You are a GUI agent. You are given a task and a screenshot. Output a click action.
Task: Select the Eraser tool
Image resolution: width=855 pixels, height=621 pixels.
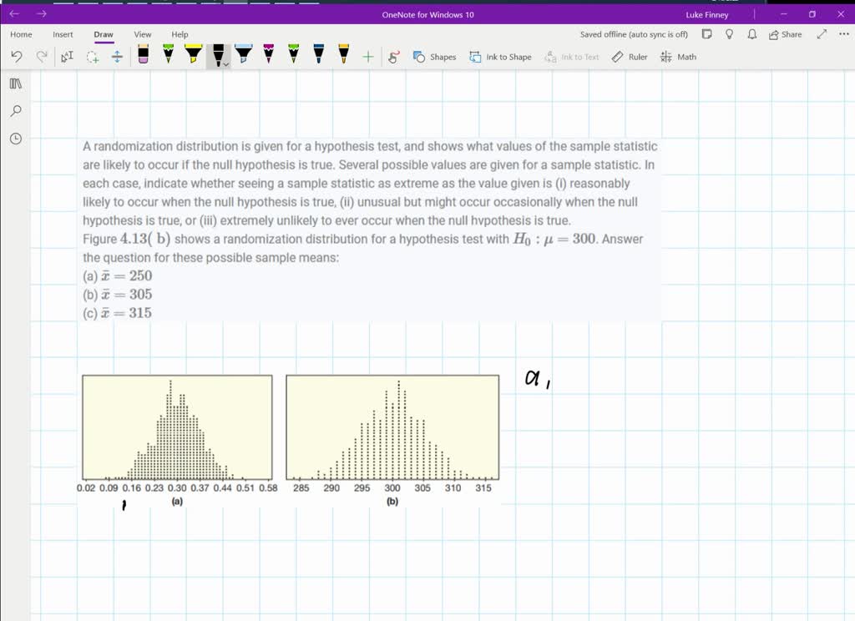coord(143,54)
